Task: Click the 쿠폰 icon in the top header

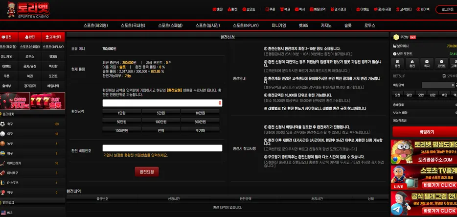Action: click(267, 9)
